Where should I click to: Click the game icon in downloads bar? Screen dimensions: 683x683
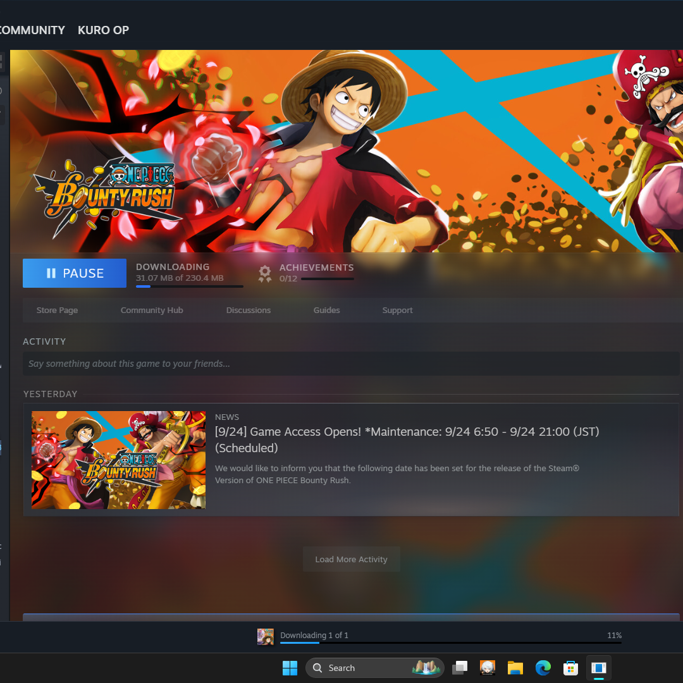pos(266,636)
